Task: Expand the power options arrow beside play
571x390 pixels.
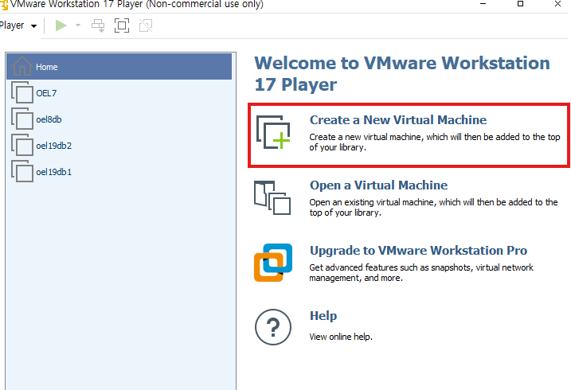Action: [78, 25]
